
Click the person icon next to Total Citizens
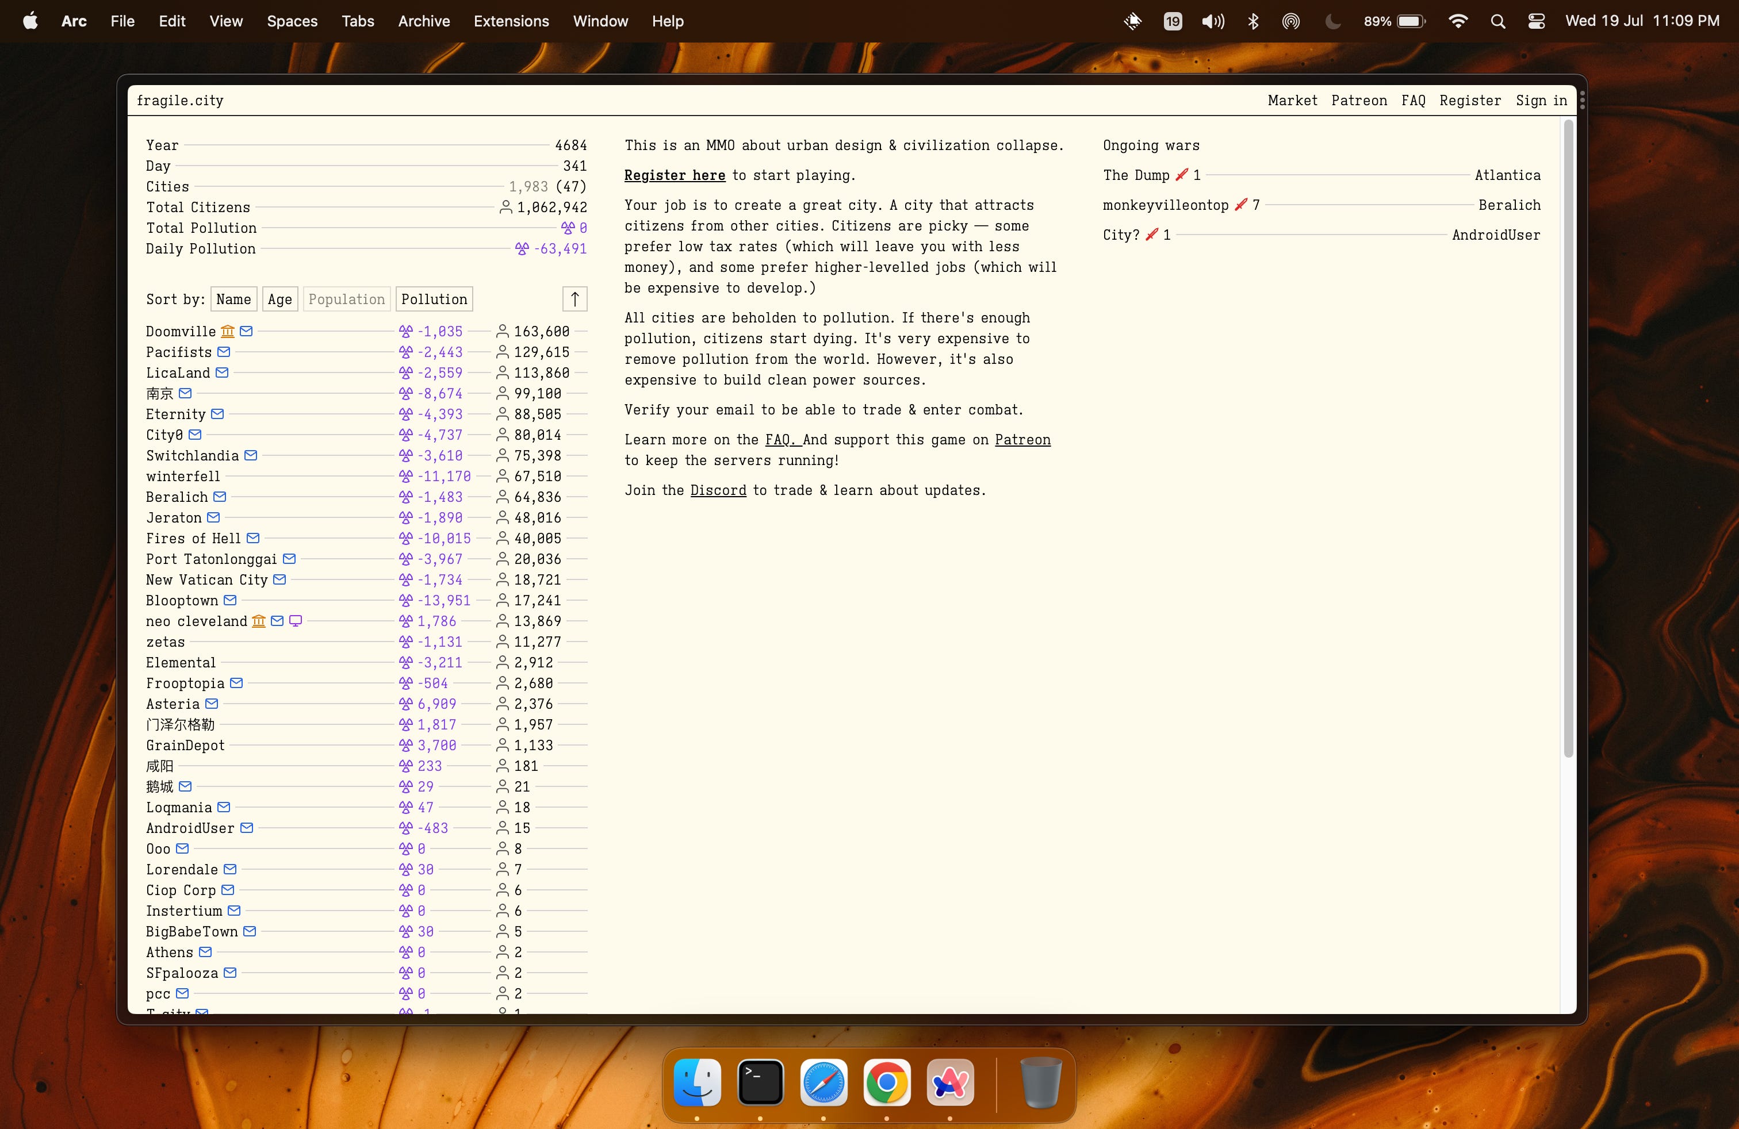505,208
